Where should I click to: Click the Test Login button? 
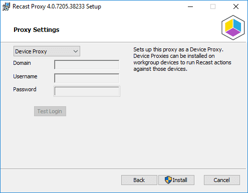pyautogui.click(x=50, y=111)
